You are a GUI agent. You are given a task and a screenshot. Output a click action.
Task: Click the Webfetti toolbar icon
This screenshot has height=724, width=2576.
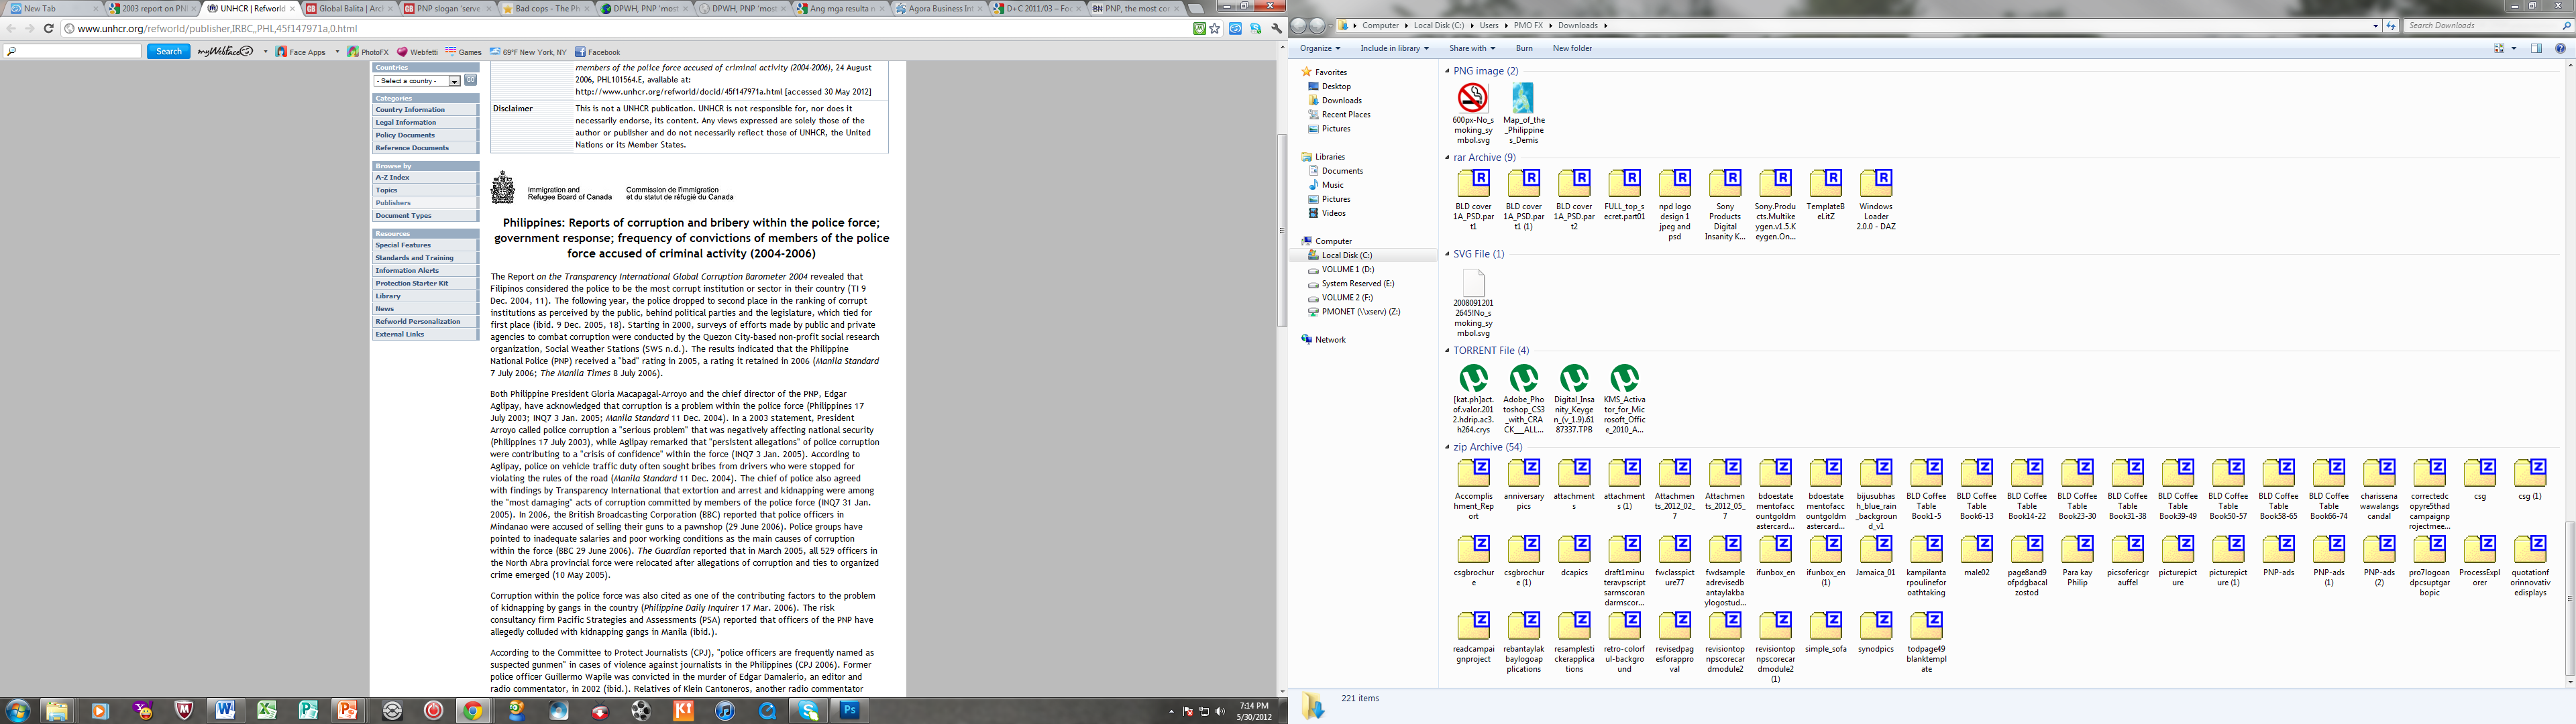click(x=418, y=52)
